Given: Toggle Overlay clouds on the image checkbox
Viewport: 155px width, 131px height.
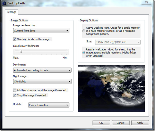Looking at the screenshot, I should [15, 39].
